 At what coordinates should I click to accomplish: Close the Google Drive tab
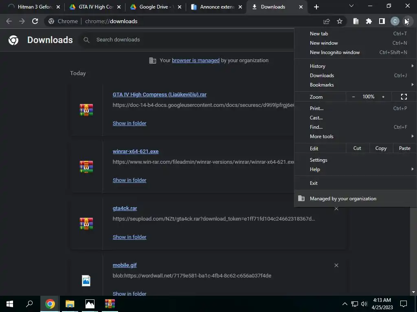(180, 7)
